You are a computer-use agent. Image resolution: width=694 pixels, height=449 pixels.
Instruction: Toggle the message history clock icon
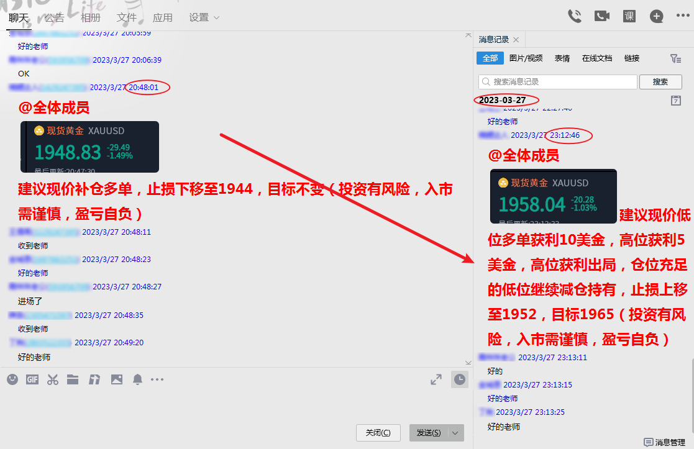pos(460,379)
